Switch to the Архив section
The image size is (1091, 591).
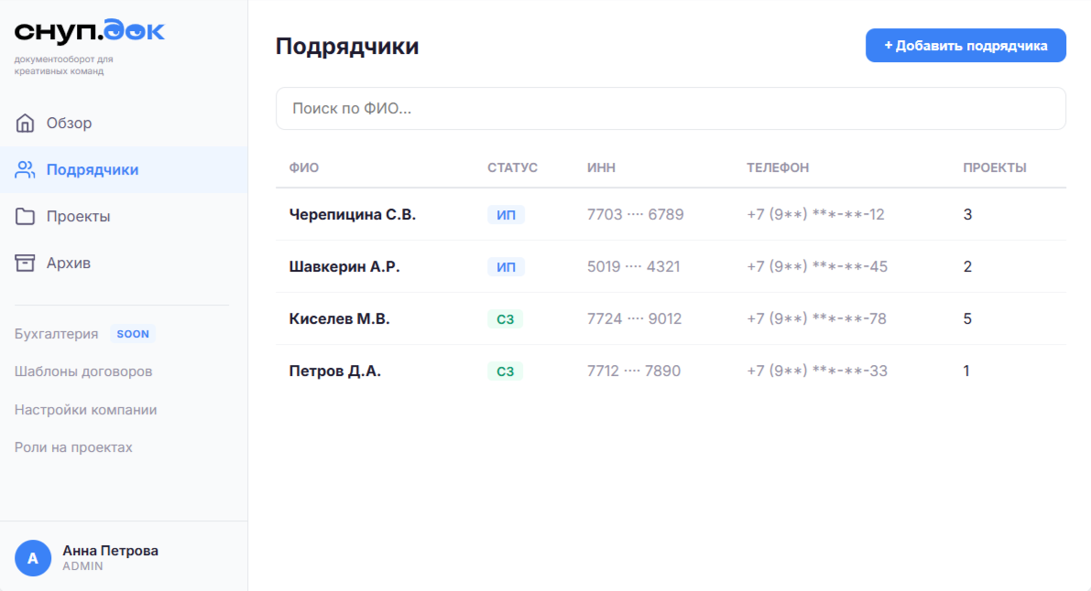pyautogui.click(x=69, y=263)
